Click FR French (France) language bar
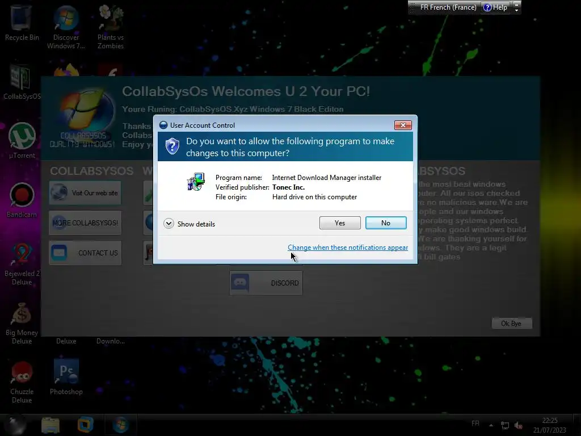The height and width of the screenshot is (436, 581). [448, 7]
